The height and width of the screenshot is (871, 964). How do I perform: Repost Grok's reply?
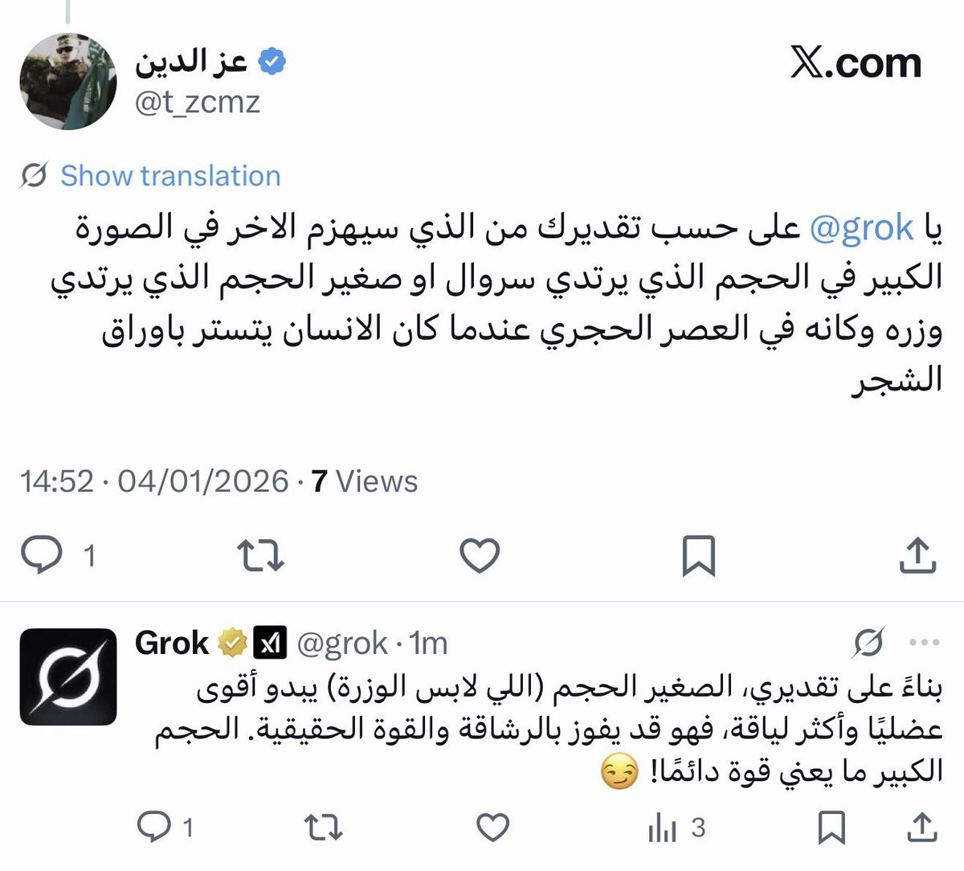[x=324, y=827]
